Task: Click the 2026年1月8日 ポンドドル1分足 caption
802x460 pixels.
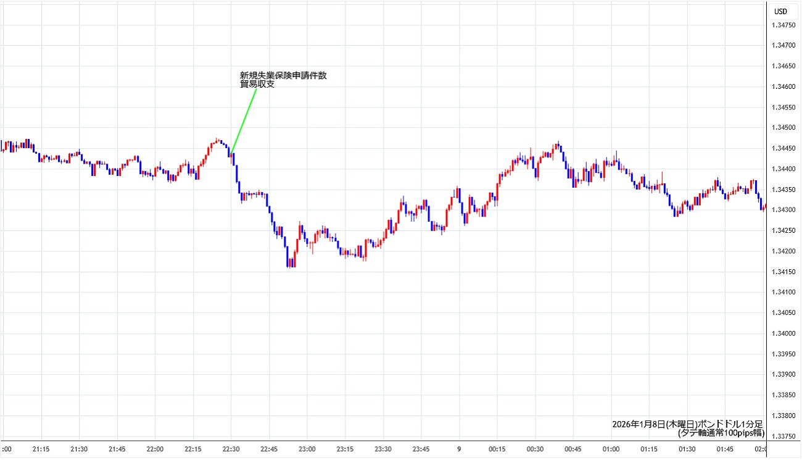Action: coord(687,424)
